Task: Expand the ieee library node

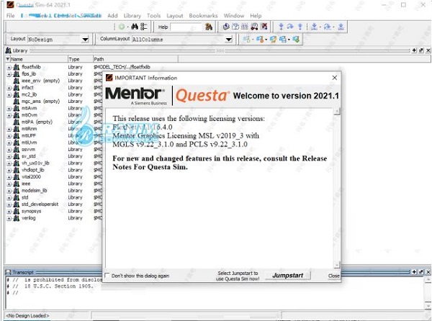Action: [9, 184]
